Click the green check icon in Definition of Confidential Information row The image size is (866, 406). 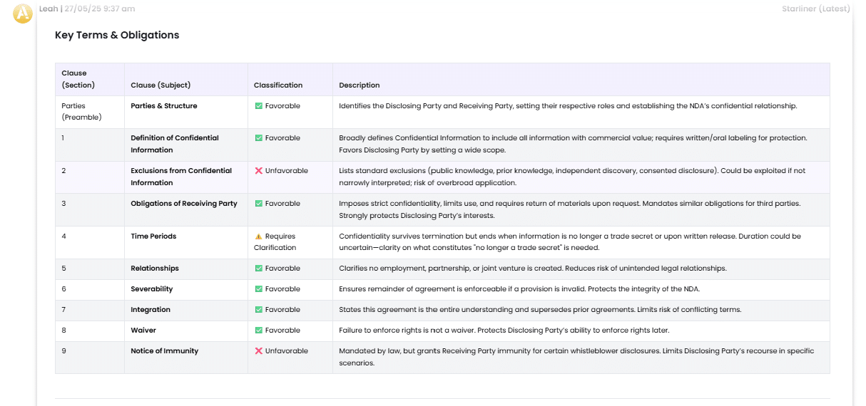coord(259,138)
